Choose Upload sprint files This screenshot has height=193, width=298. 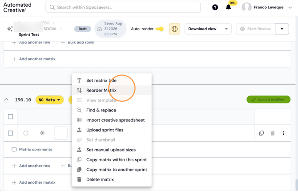(x=112, y=130)
